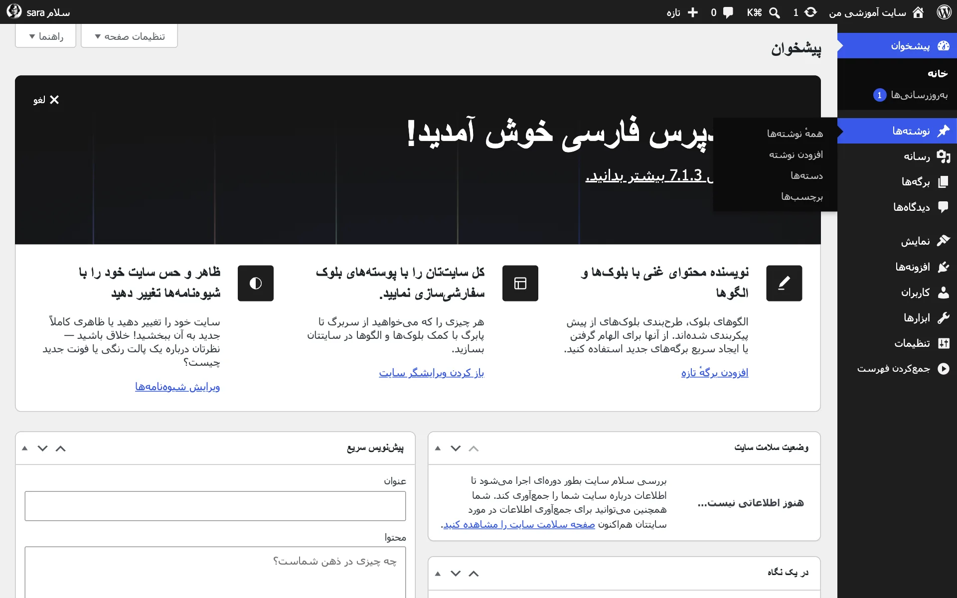The height and width of the screenshot is (598, 957).
Task: Open the صفحه سلامت سایت را مشاهده کنید link
Action: click(x=519, y=524)
